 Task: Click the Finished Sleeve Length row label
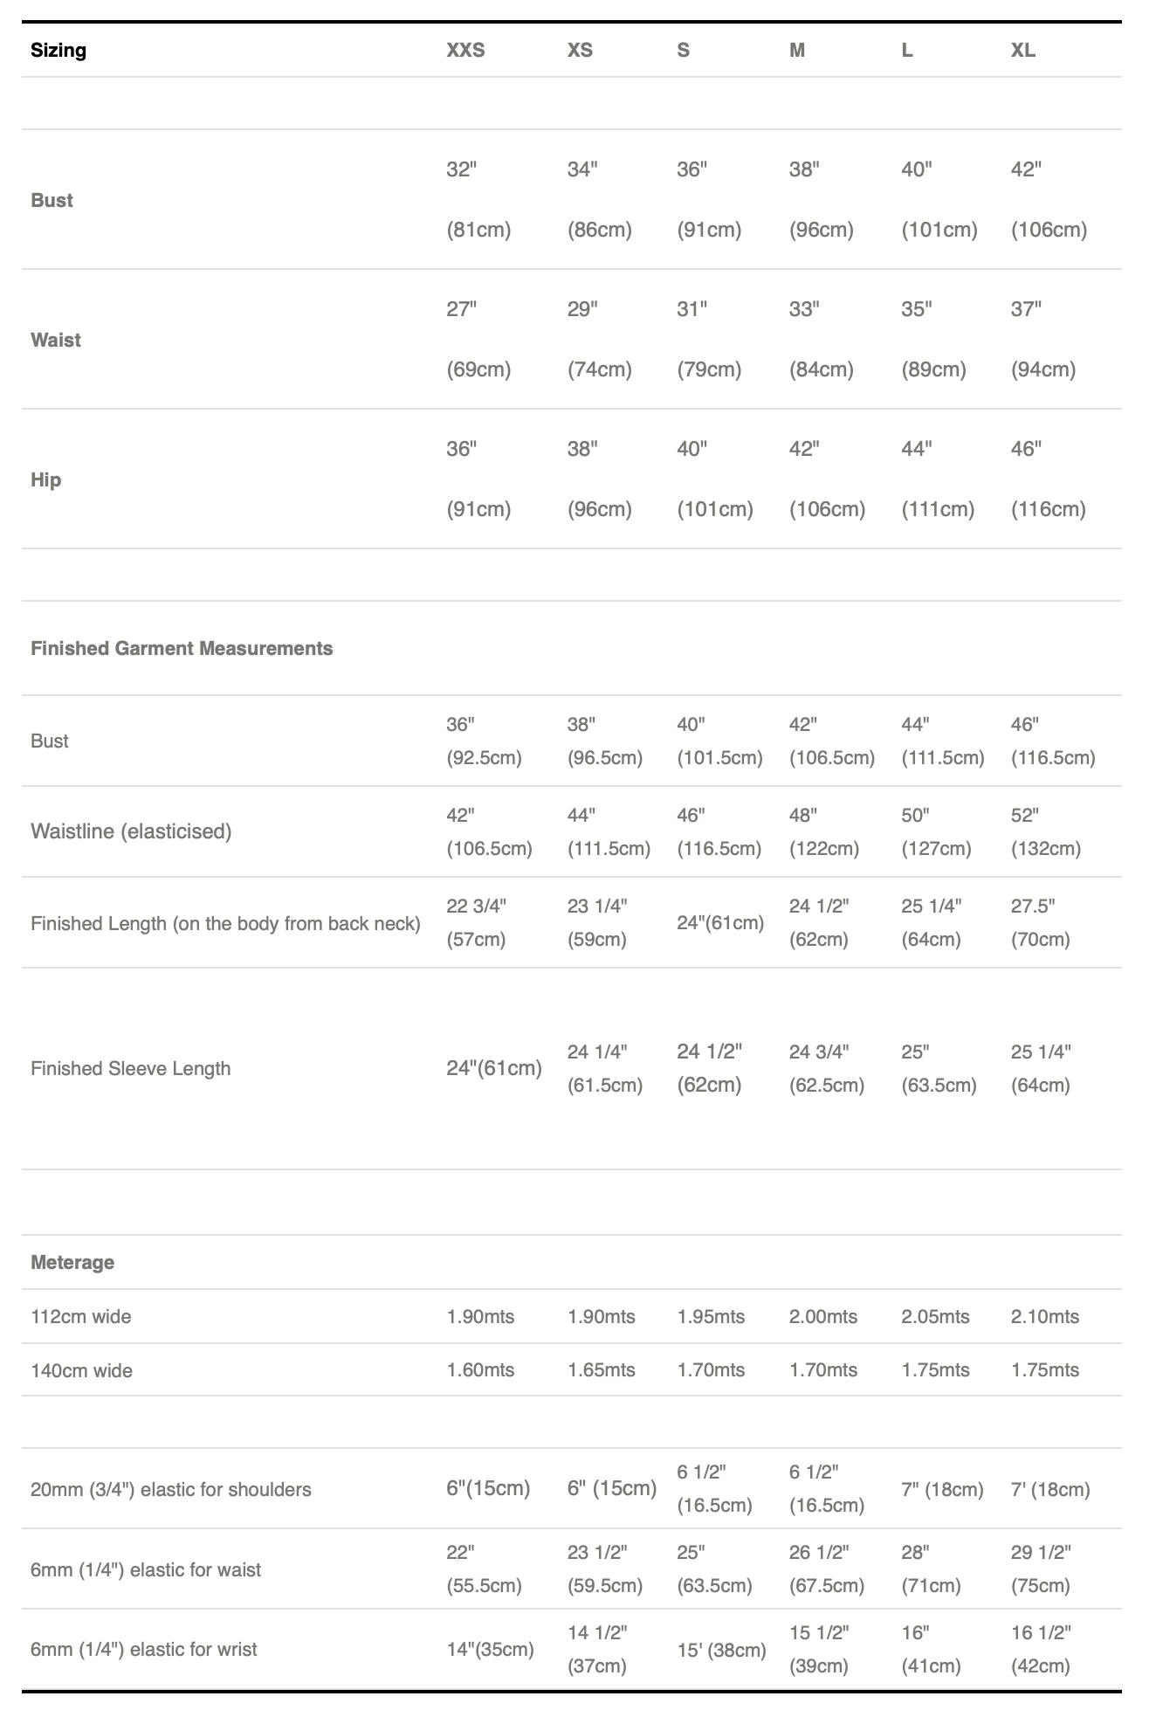131,1068
